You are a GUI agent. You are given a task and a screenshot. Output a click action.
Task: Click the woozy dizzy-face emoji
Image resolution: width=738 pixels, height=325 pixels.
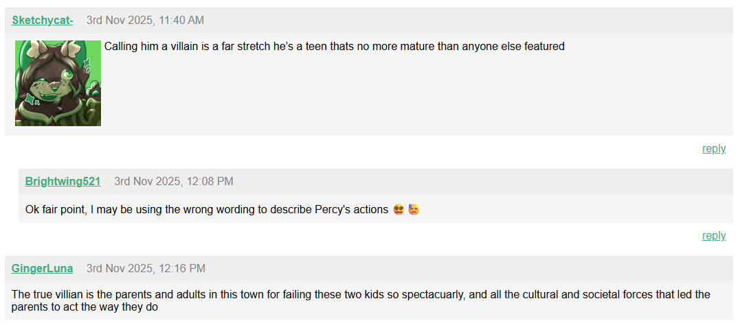pyautogui.click(x=399, y=209)
